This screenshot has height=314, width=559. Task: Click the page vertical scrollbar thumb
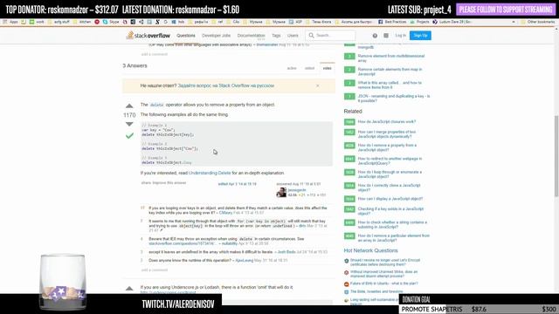point(556,155)
